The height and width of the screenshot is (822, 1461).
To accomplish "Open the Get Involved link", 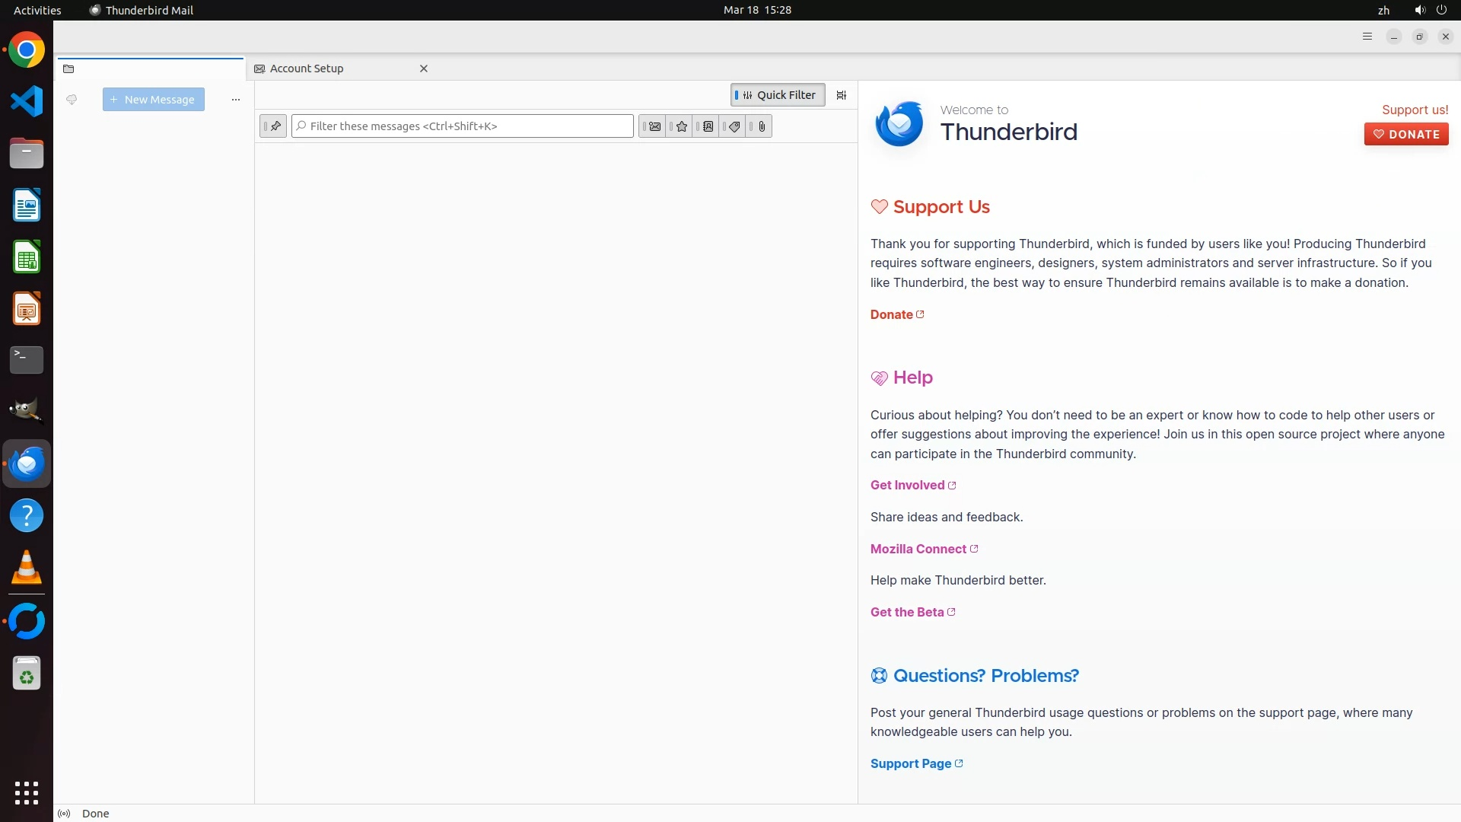I will (908, 486).
